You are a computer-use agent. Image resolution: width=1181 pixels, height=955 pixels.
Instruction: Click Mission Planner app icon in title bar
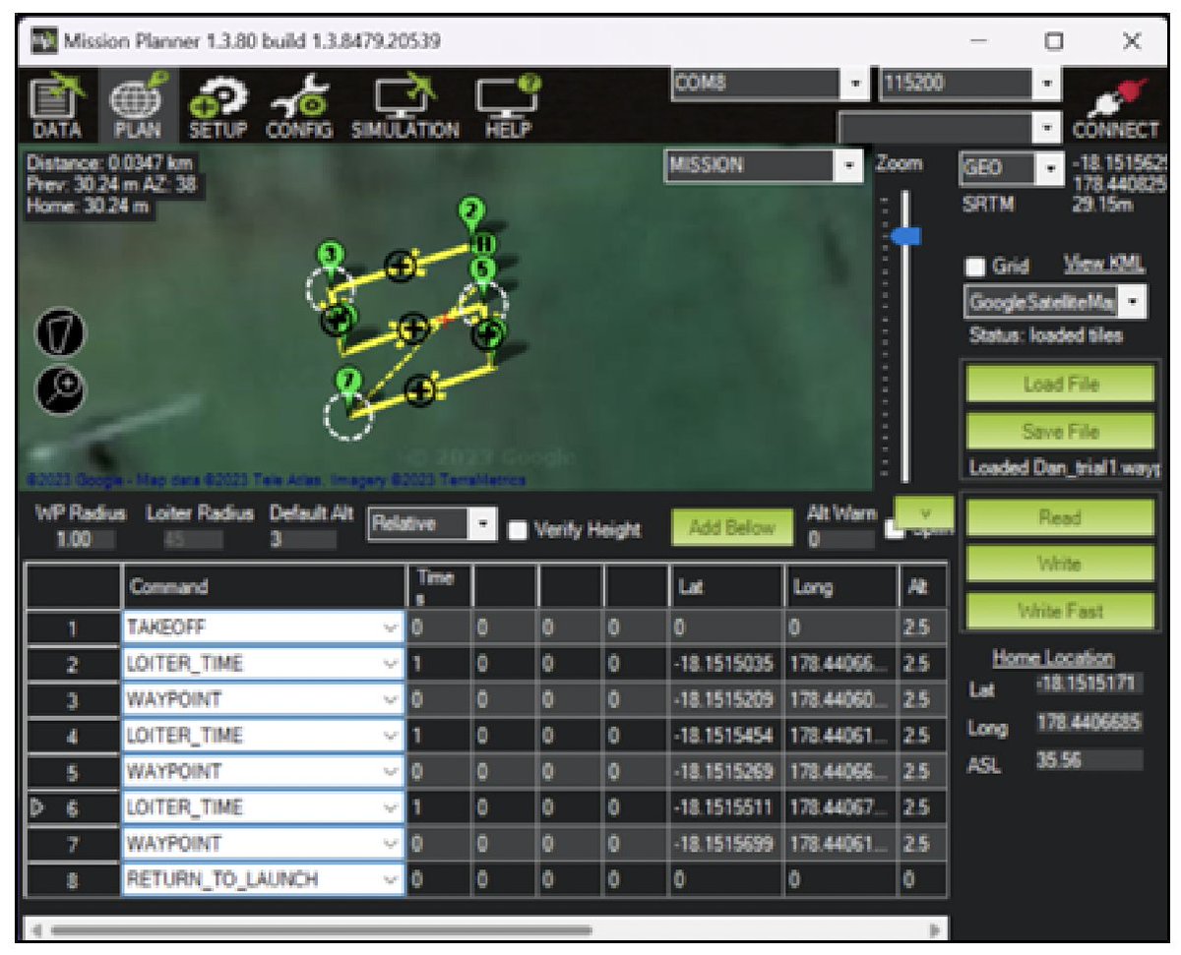(42, 41)
